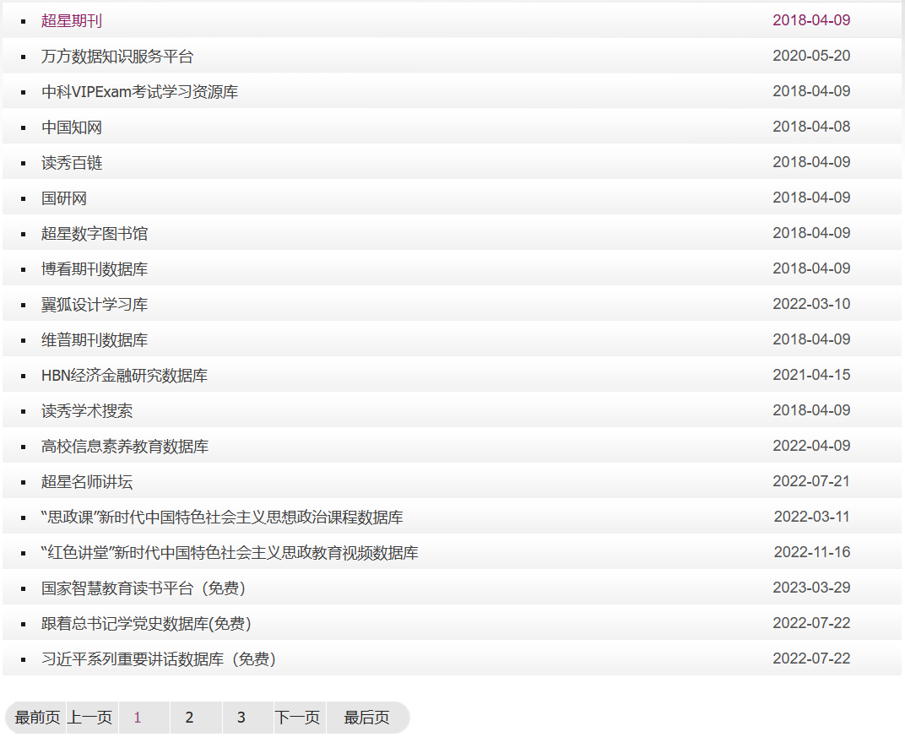Go to the last page via 最后页
This screenshot has width=905, height=737.
click(366, 718)
